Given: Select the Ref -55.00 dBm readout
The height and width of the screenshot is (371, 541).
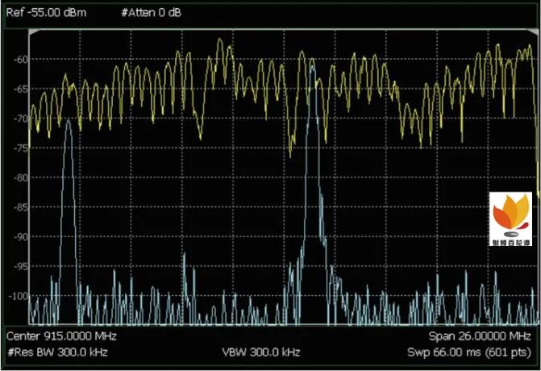Looking at the screenshot, I should tap(46, 15).
